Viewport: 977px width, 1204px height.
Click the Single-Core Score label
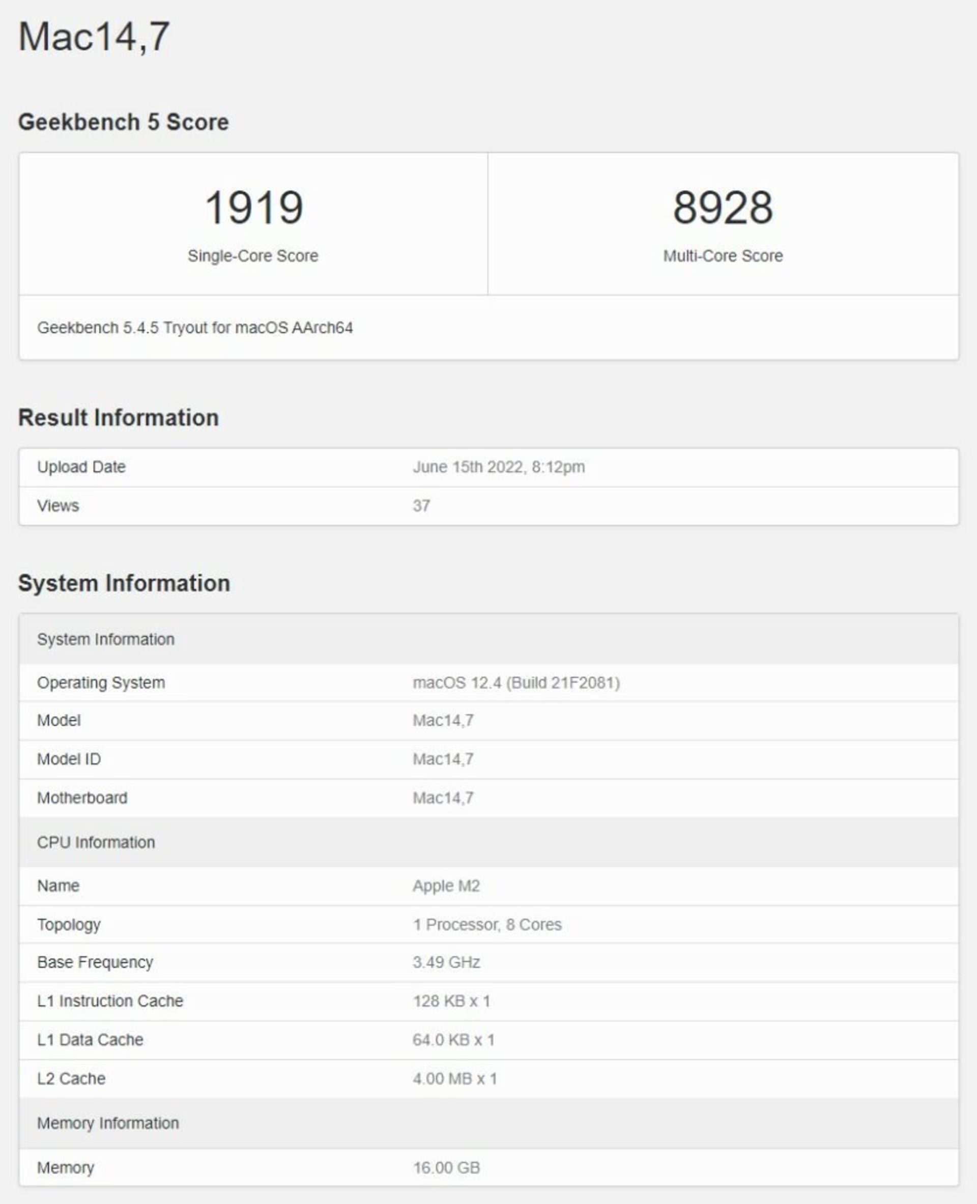(x=253, y=256)
